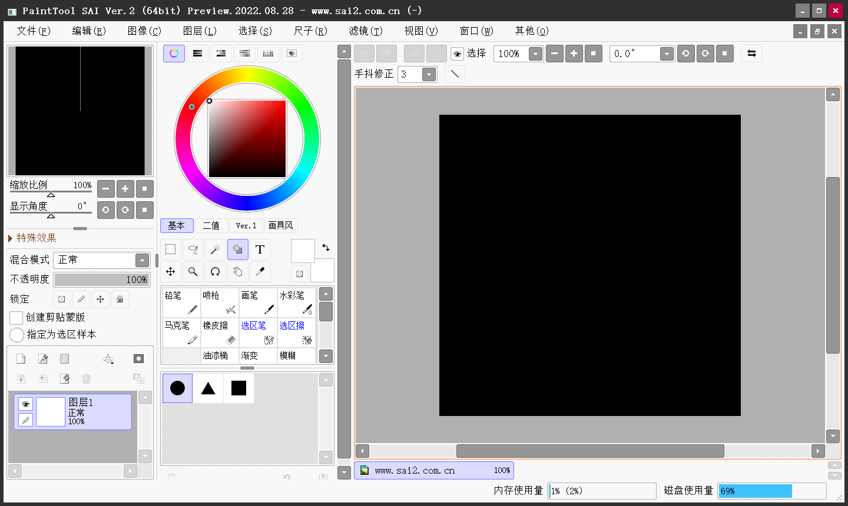The width and height of the screenshot is (848, 506).
Task: Select the eyedropper color picker tool
Action: click(x=260, y=272)
